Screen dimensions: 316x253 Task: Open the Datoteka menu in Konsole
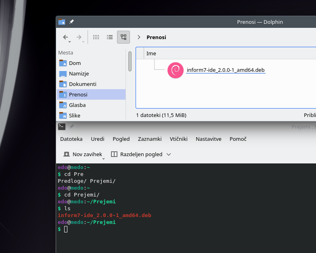coord(71,139)
